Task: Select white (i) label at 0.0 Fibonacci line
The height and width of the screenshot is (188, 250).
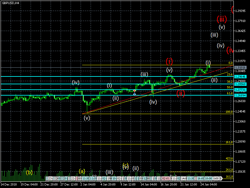Action: (208, 62)
